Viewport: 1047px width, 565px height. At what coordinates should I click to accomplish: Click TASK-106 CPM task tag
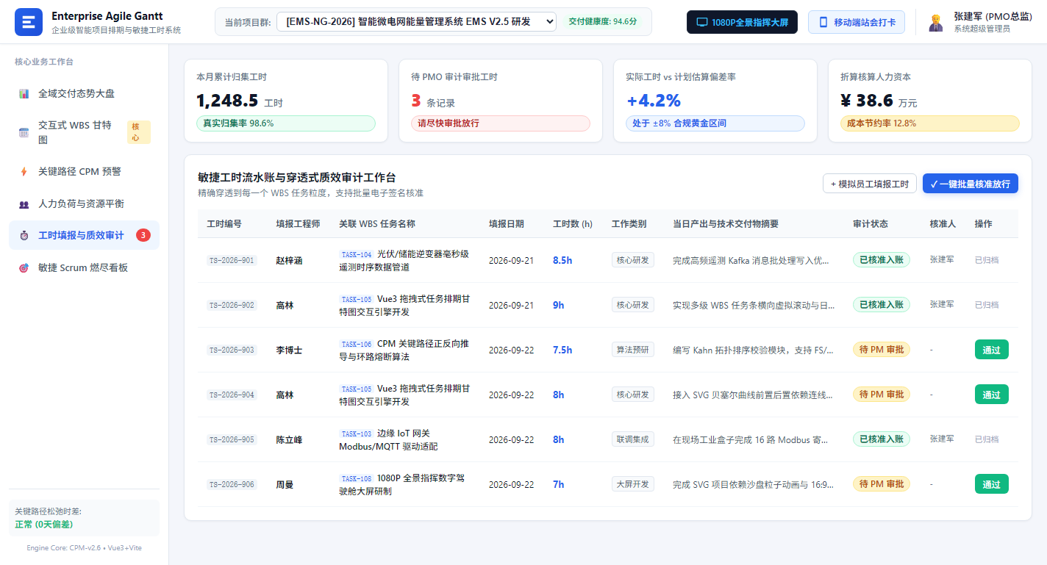pos(357,344)
